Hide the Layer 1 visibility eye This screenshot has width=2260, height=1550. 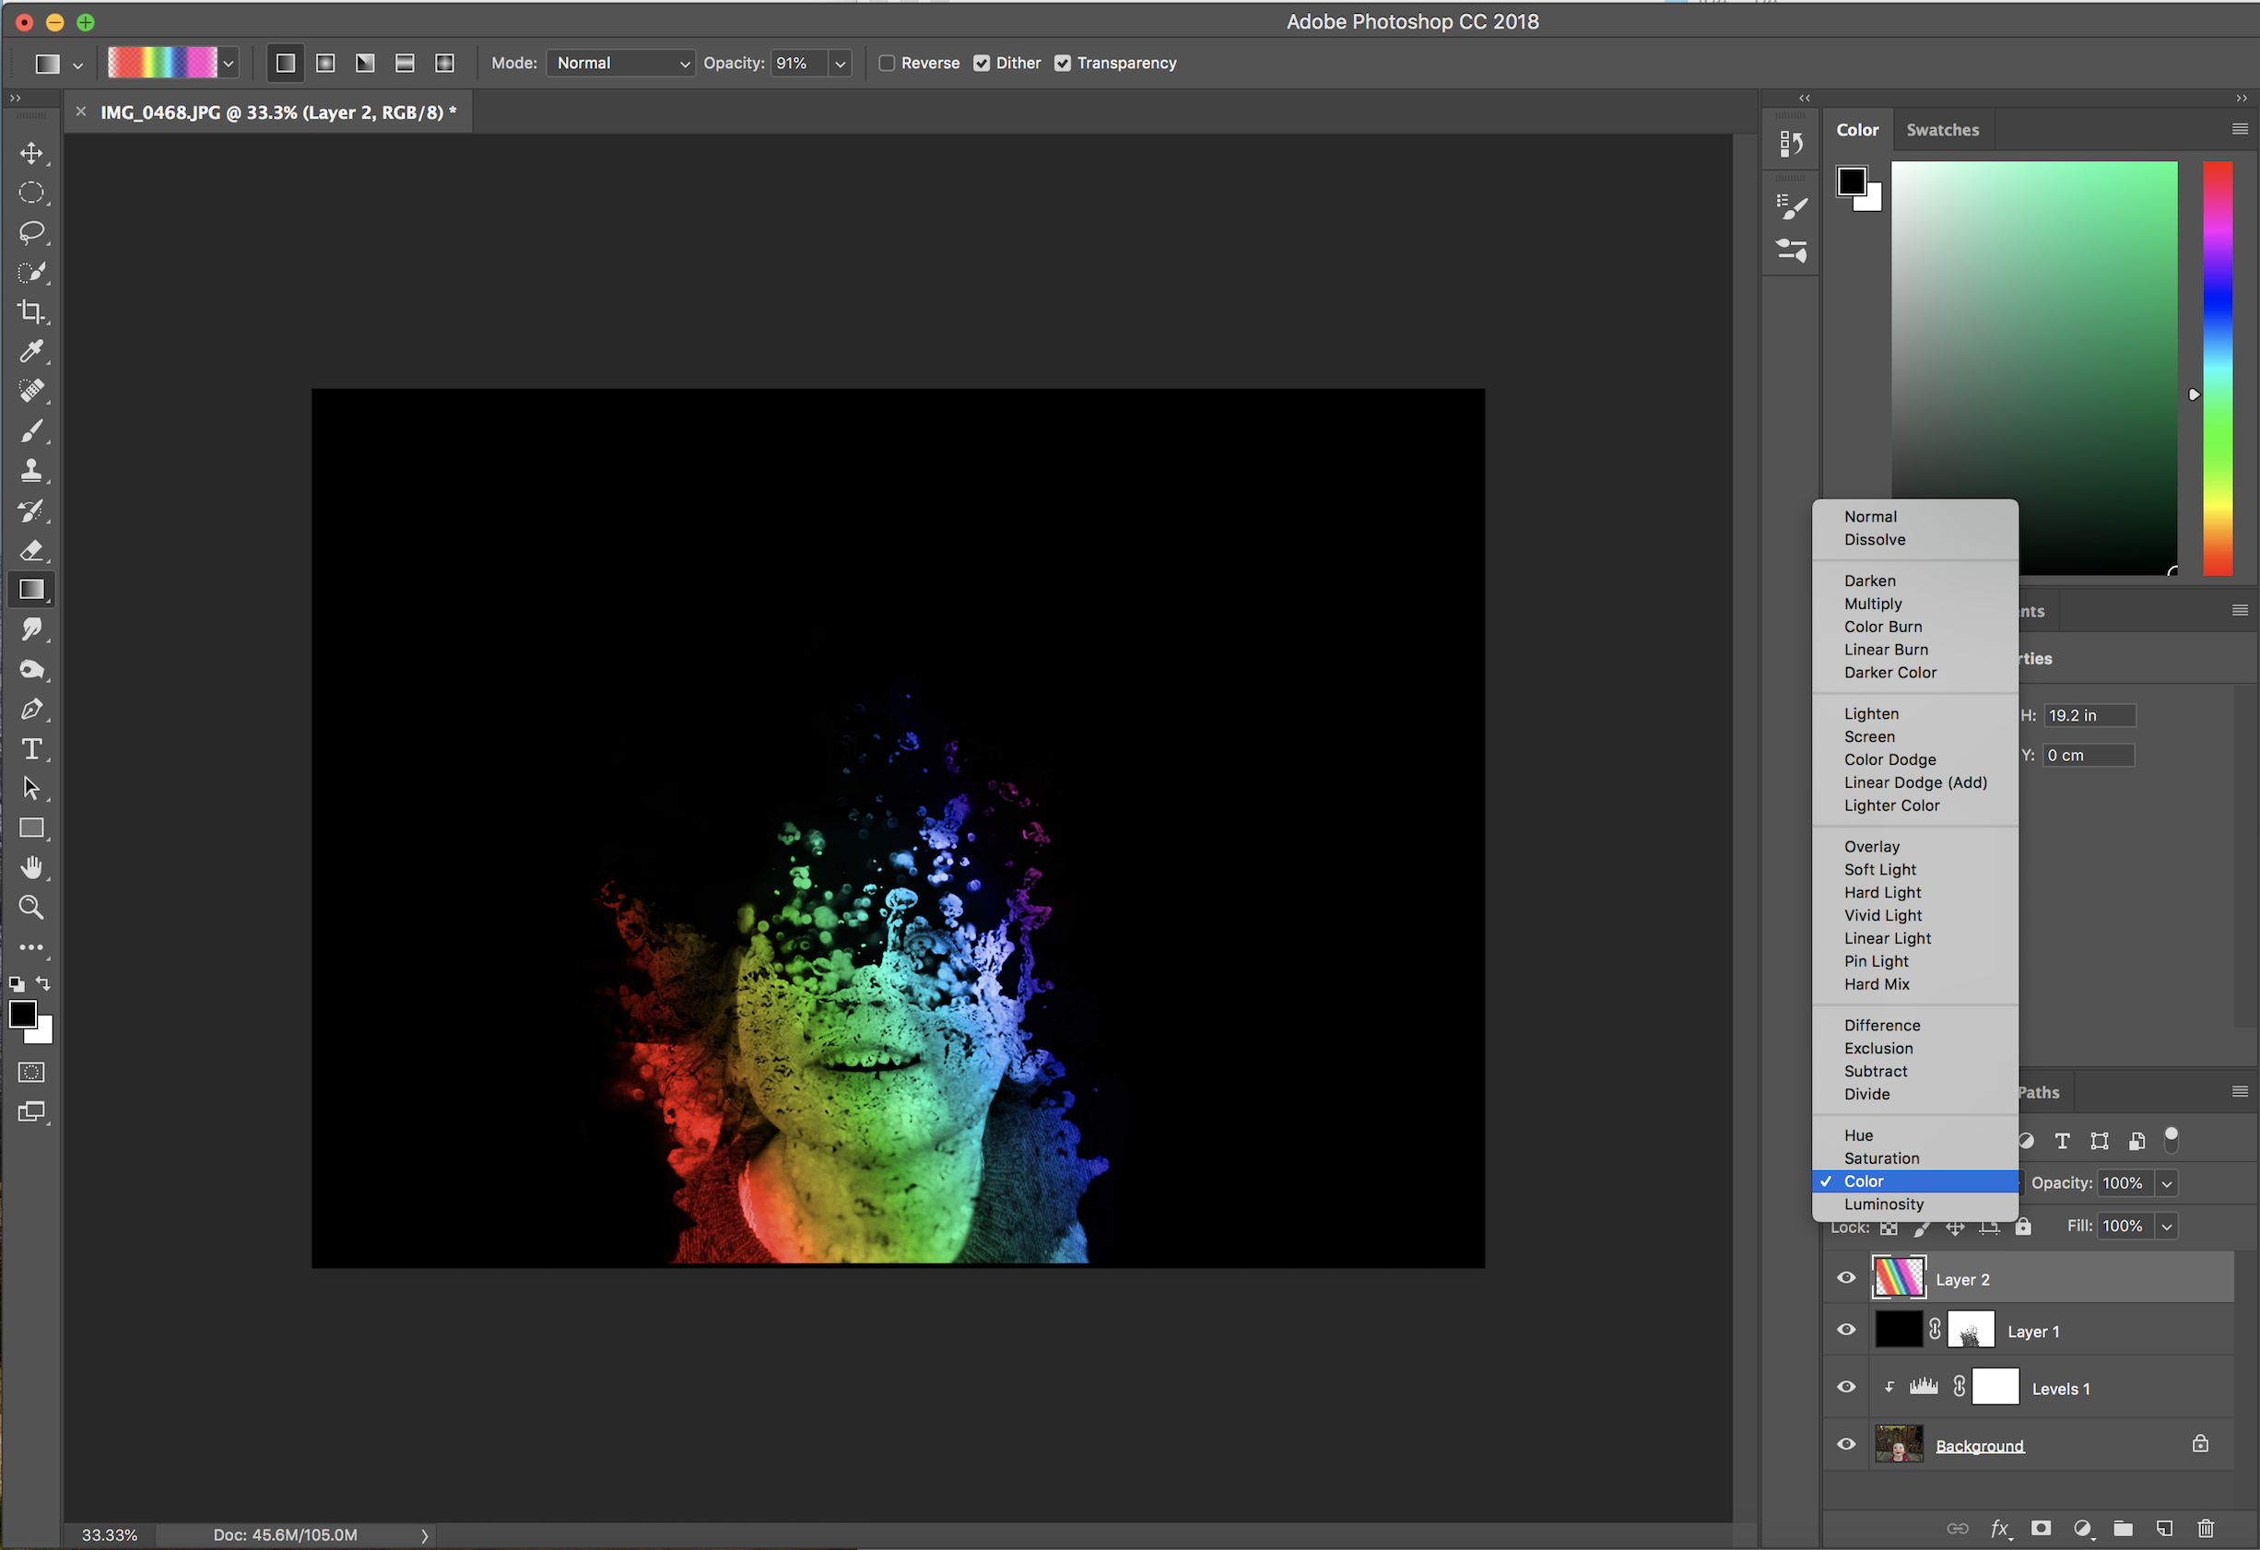point(1846,1331)
